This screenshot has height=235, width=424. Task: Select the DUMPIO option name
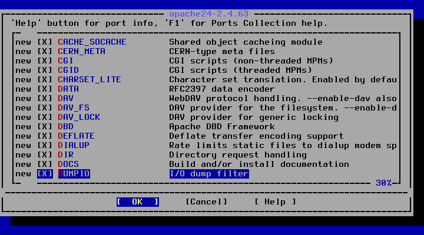[x=74, y=174]
